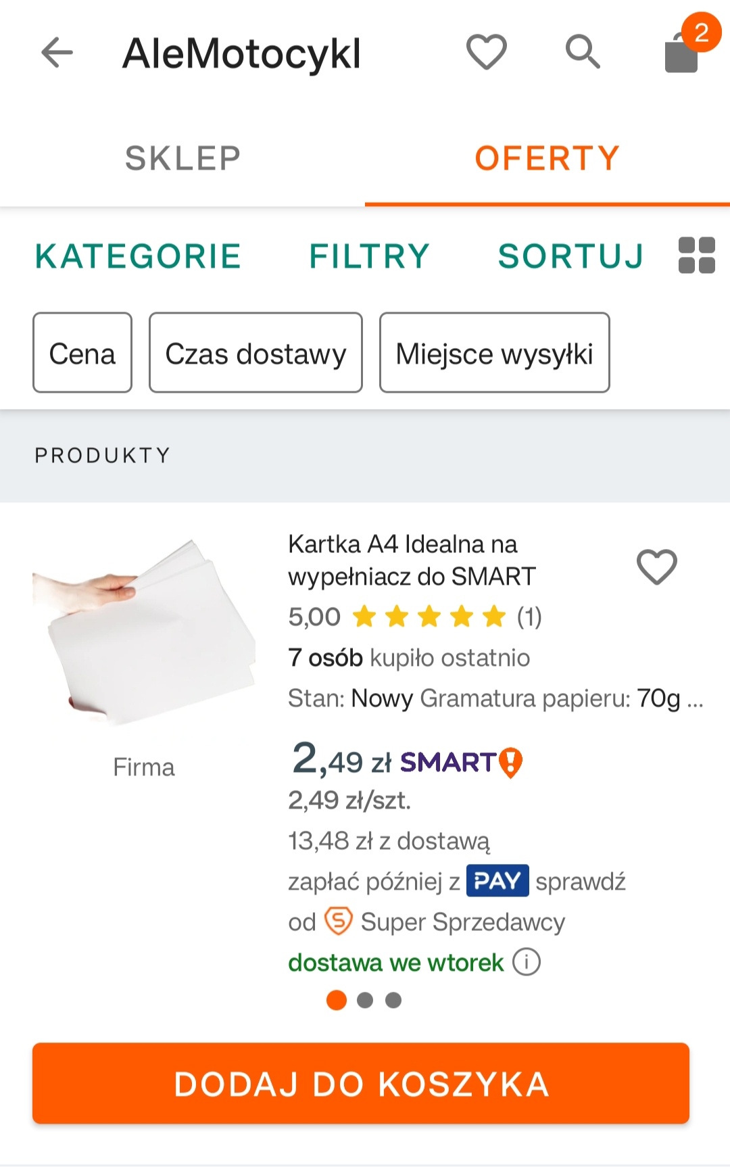Tap the Allegro PAY logo
This screenshot has width=730, height=1173.
[497, 881]
